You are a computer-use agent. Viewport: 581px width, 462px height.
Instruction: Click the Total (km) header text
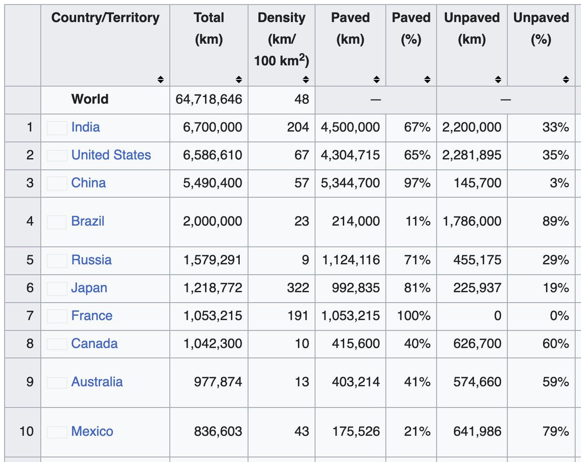click(x=209, y=29)
